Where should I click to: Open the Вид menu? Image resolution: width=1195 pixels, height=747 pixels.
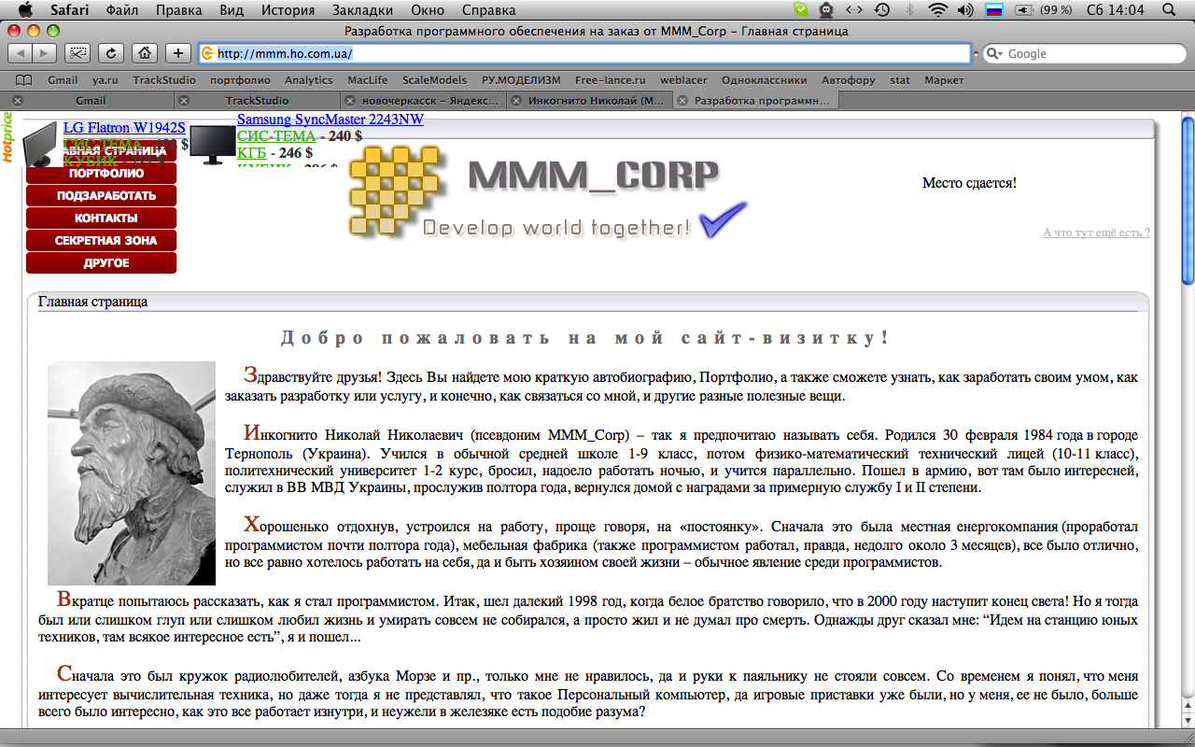click(x=232, y=10)
